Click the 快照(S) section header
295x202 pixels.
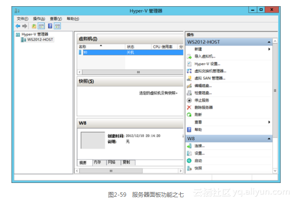(131, 81)
